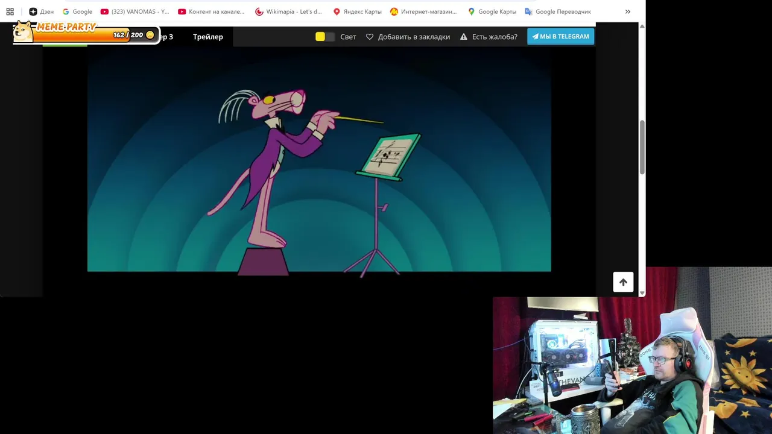Open the МЫ В TELEGRAM button

click(560, 36)
